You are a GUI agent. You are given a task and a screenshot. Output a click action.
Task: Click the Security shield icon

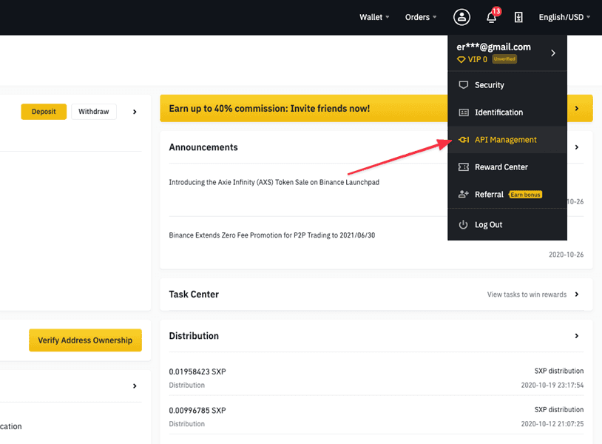pyautogui.click(x=464, y=85)
